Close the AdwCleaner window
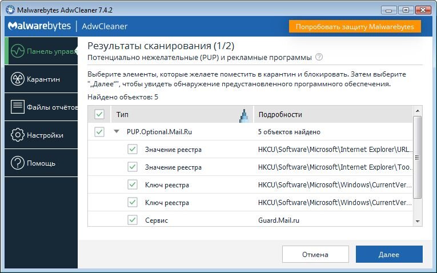437x273 pixels. click(x=423, y=10)
